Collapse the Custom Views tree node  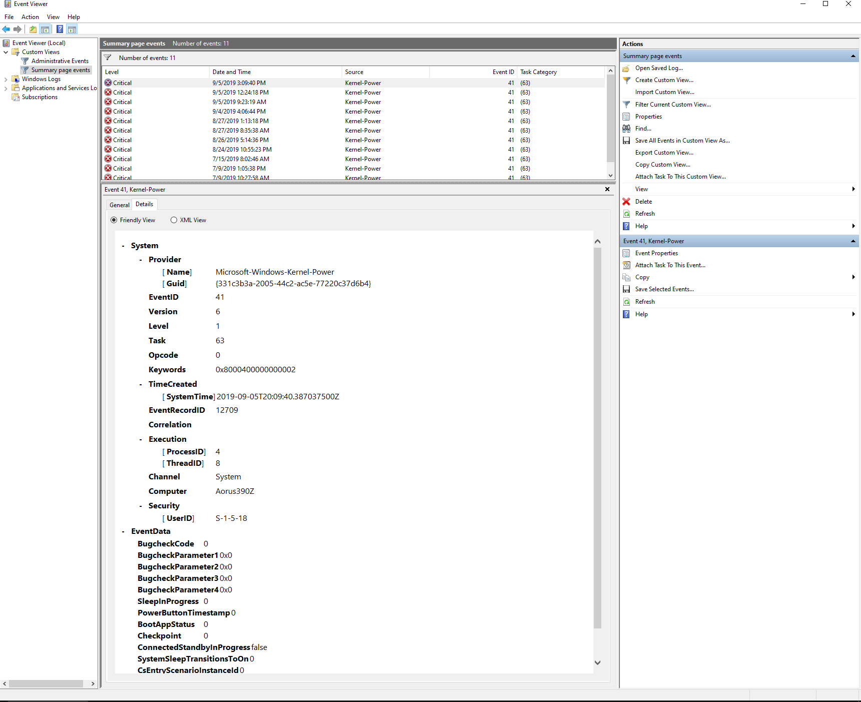coord(6,52)
